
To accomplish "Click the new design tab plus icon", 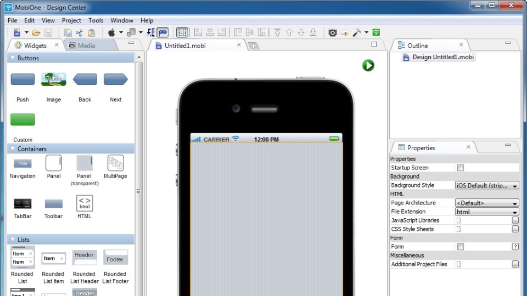I will 254,45.
